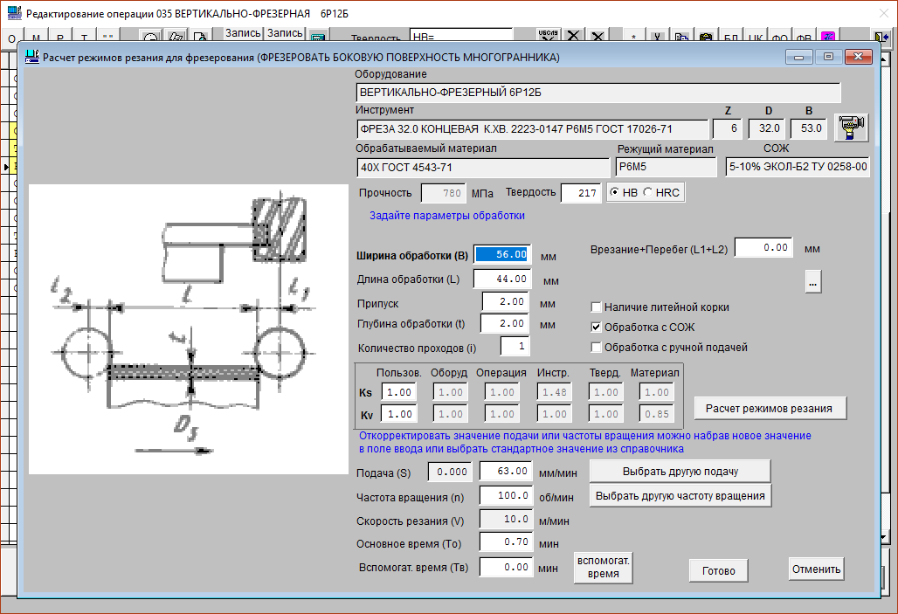Cancel the dialog with Отменить
This screenshot has width=898, height=614.
pos(816,569)
